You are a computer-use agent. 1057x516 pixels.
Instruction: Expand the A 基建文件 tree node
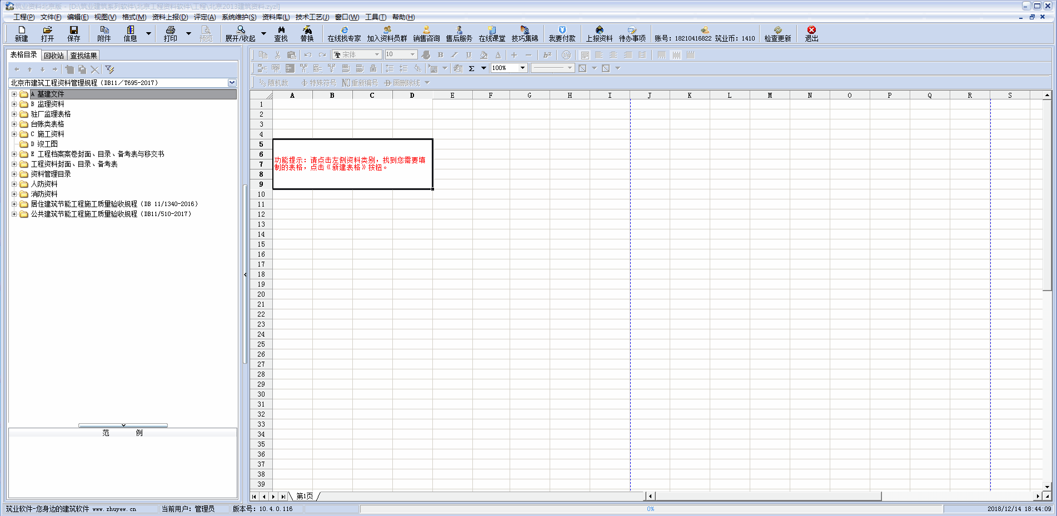[x=14, y=94]
